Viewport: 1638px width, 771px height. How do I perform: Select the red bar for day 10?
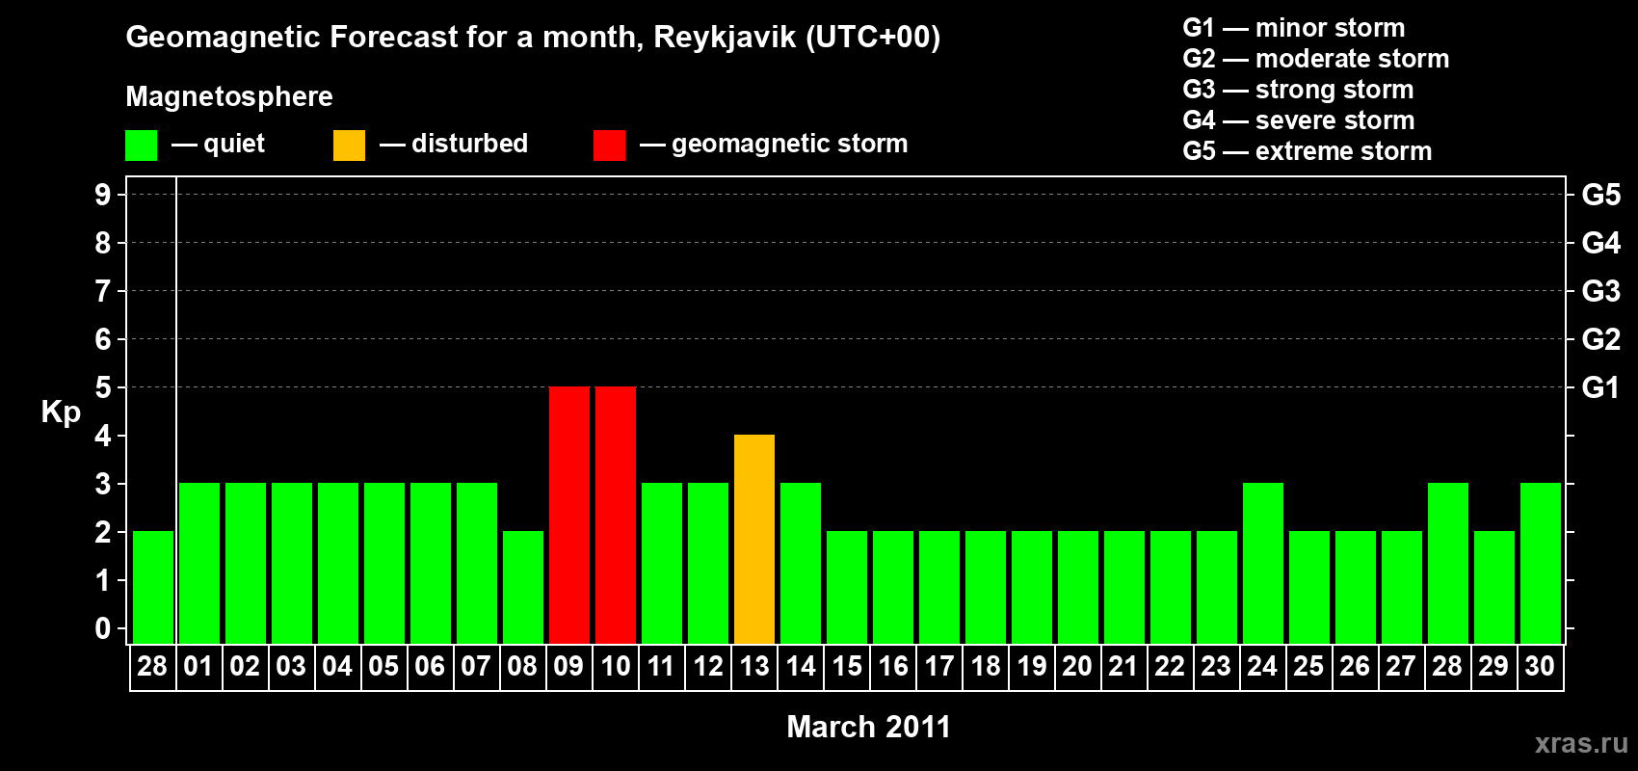coord(616,516)
